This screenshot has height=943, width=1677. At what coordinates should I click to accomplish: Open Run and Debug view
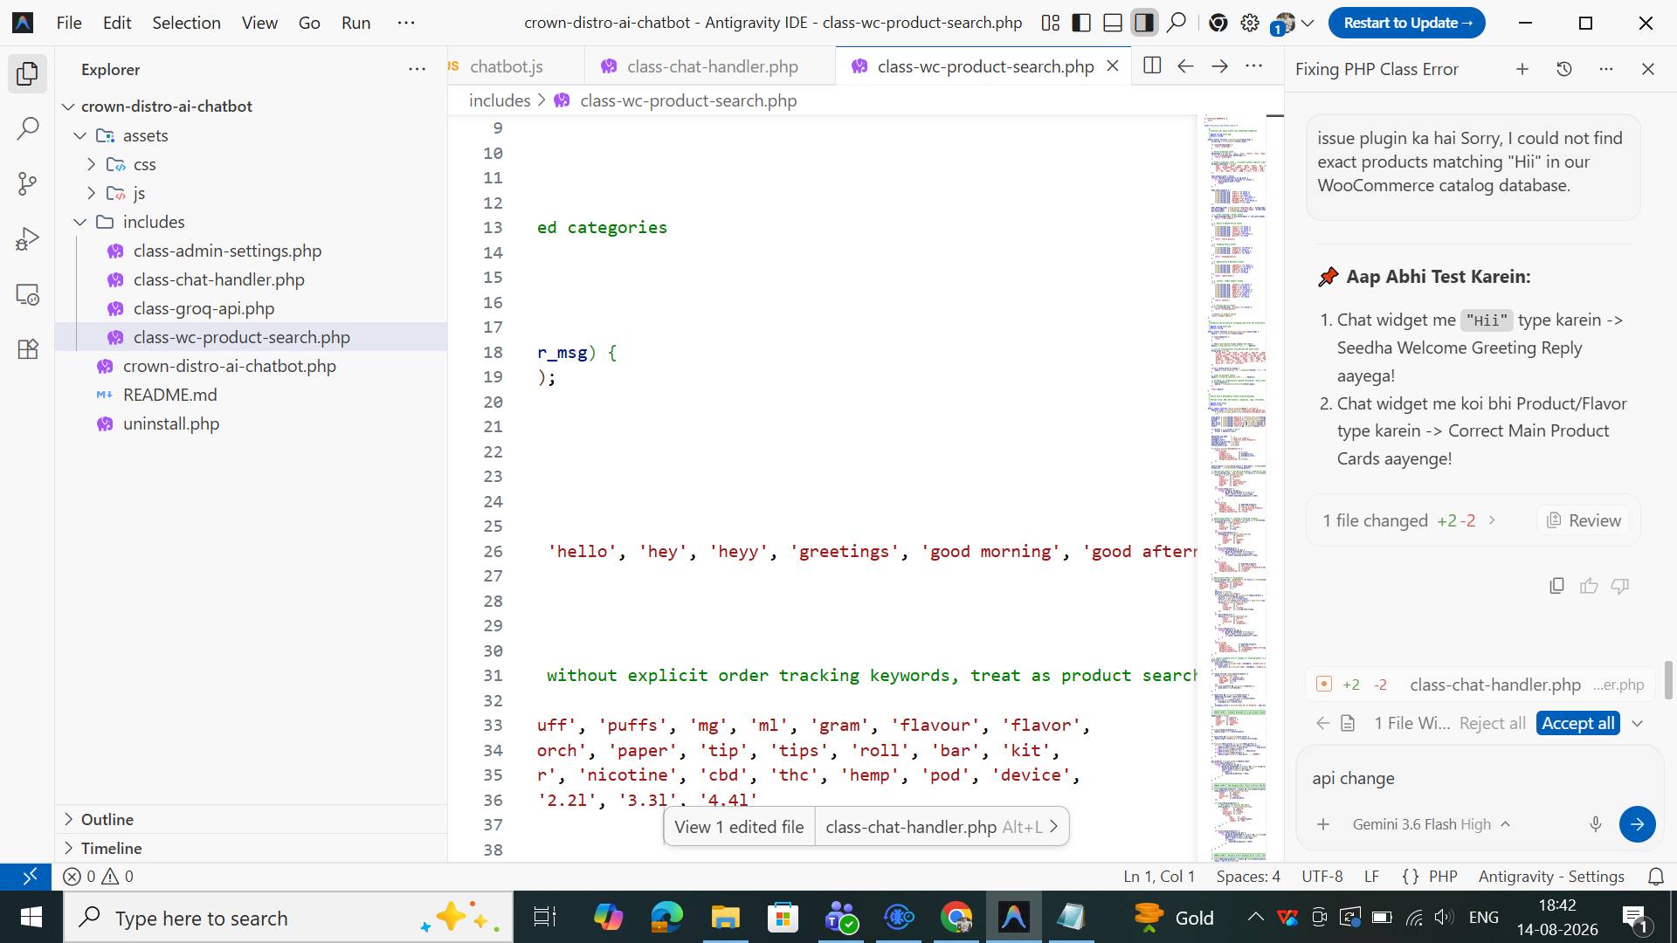(x=28, y=238)
